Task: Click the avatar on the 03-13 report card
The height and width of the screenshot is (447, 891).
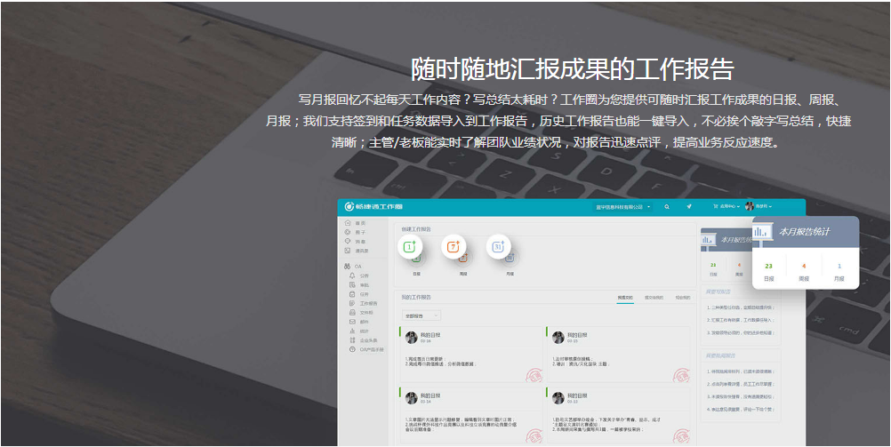Action: (x=558, y=398)
